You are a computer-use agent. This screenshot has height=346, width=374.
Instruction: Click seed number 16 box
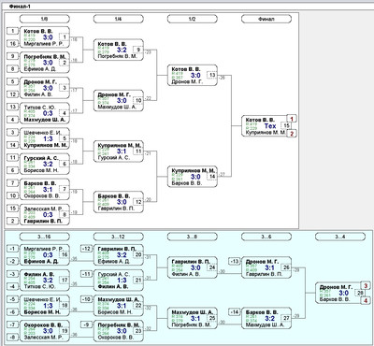(13, 44)
